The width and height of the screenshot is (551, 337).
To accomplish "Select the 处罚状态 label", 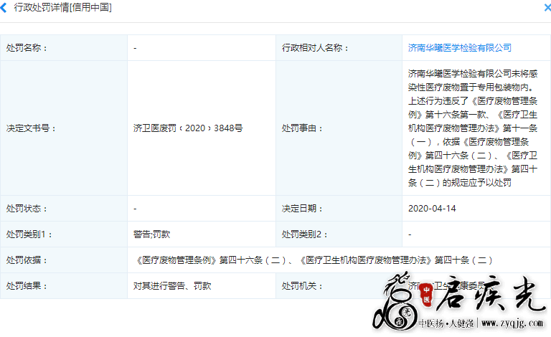I will coord(27,209).
